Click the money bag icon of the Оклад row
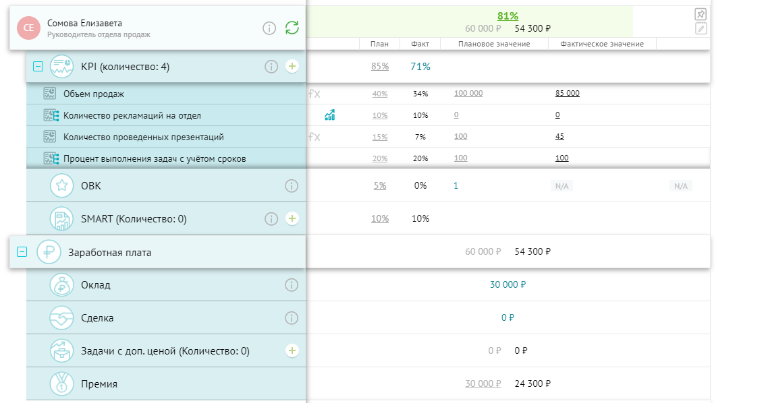Viewport: 766px width, 403px height. pyautogui.click(x=61, y=285)
